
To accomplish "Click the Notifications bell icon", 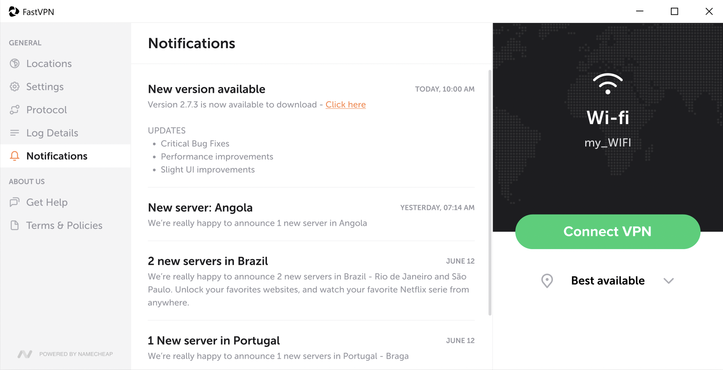I will coord(15,156).
